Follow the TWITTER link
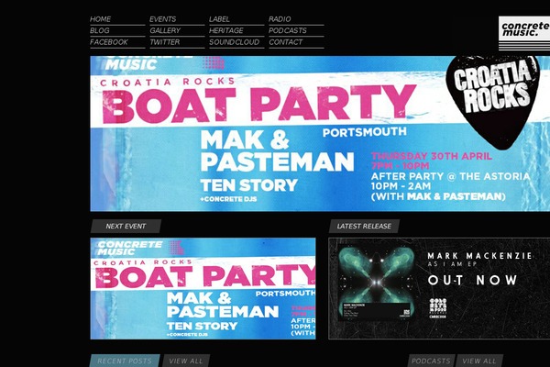The image size is (550, 367). 164,42
